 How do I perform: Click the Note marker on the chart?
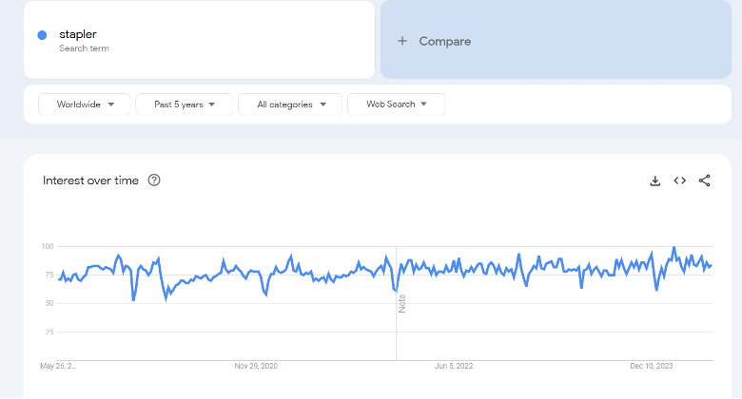402,303
